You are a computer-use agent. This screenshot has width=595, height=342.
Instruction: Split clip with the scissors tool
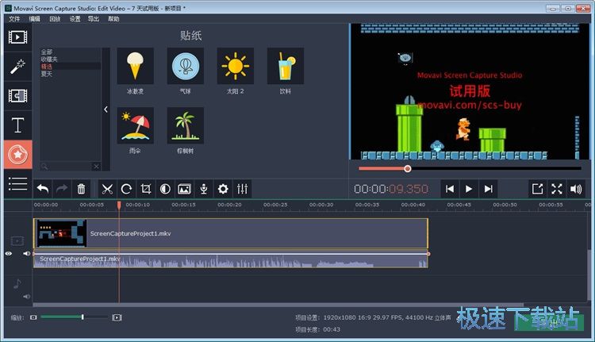tap(107, 189)
